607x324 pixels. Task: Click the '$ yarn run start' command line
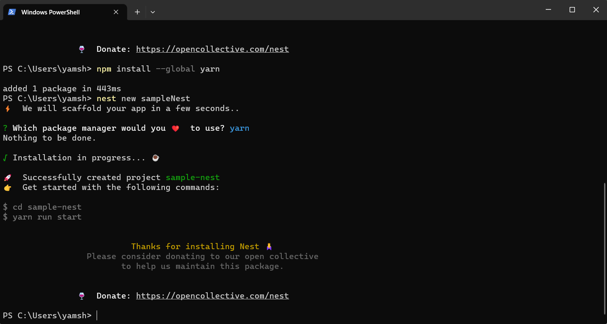click(42, 217)
